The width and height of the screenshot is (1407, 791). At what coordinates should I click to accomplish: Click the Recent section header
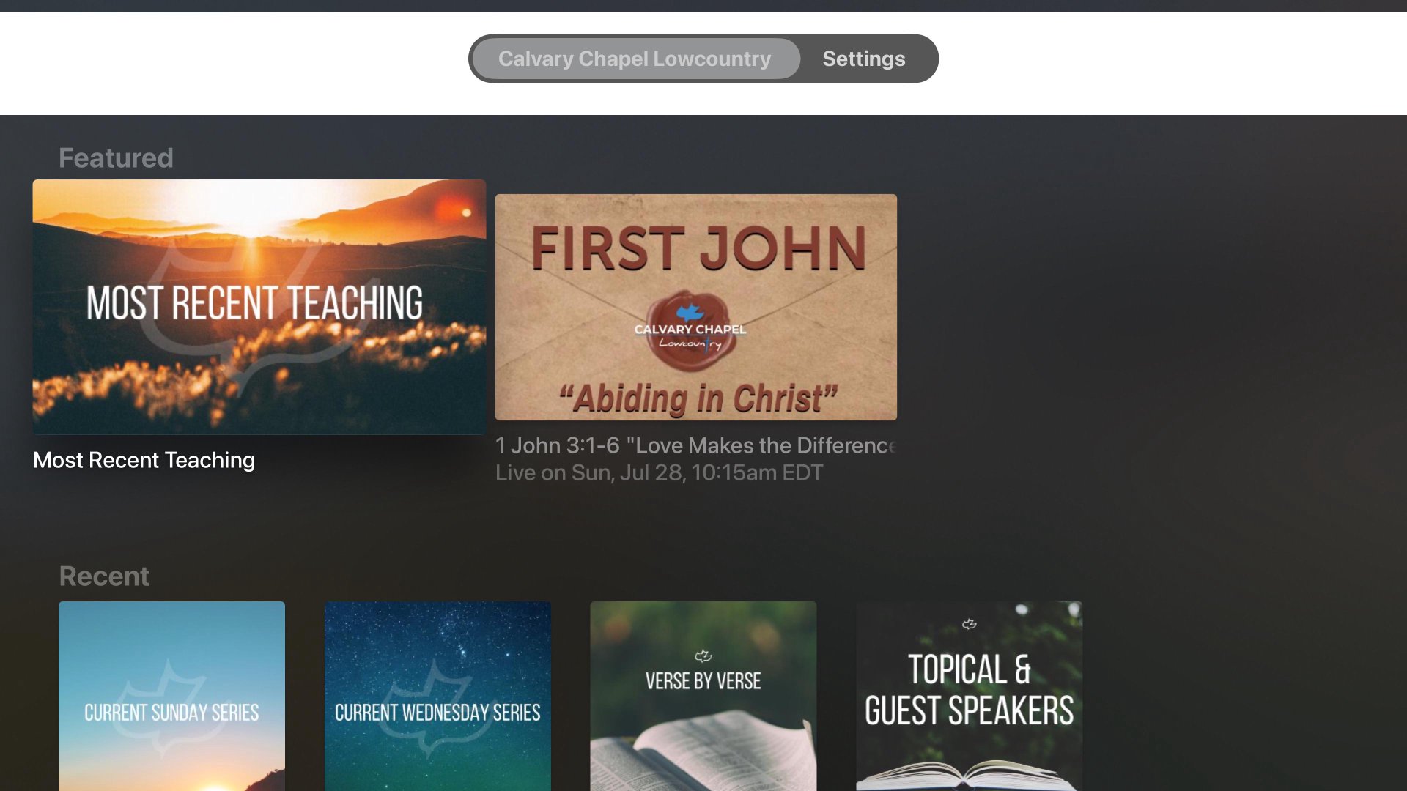tap(104, 576)
